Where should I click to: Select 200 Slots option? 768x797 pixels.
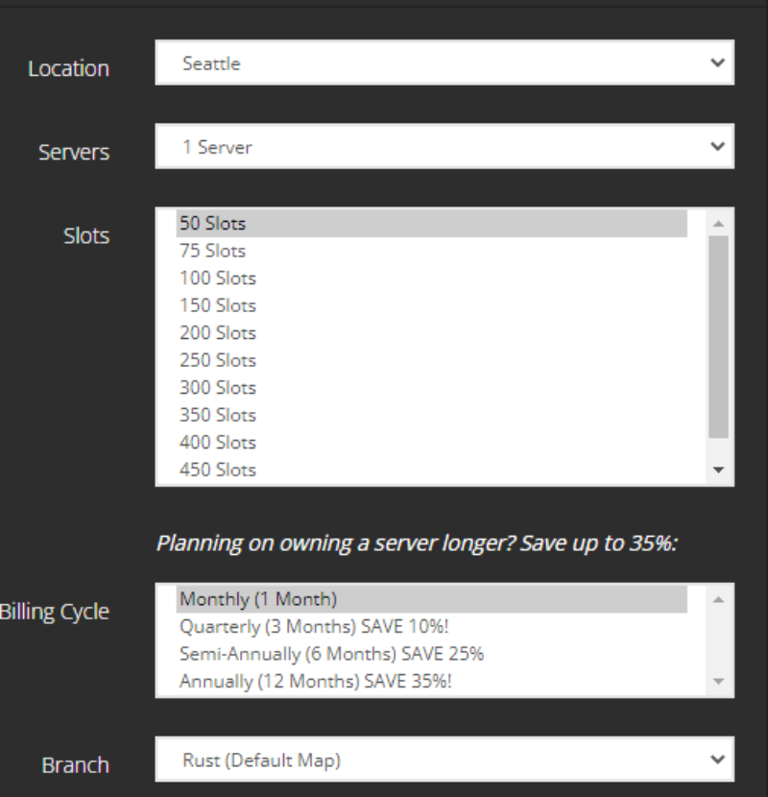[432, 333]
